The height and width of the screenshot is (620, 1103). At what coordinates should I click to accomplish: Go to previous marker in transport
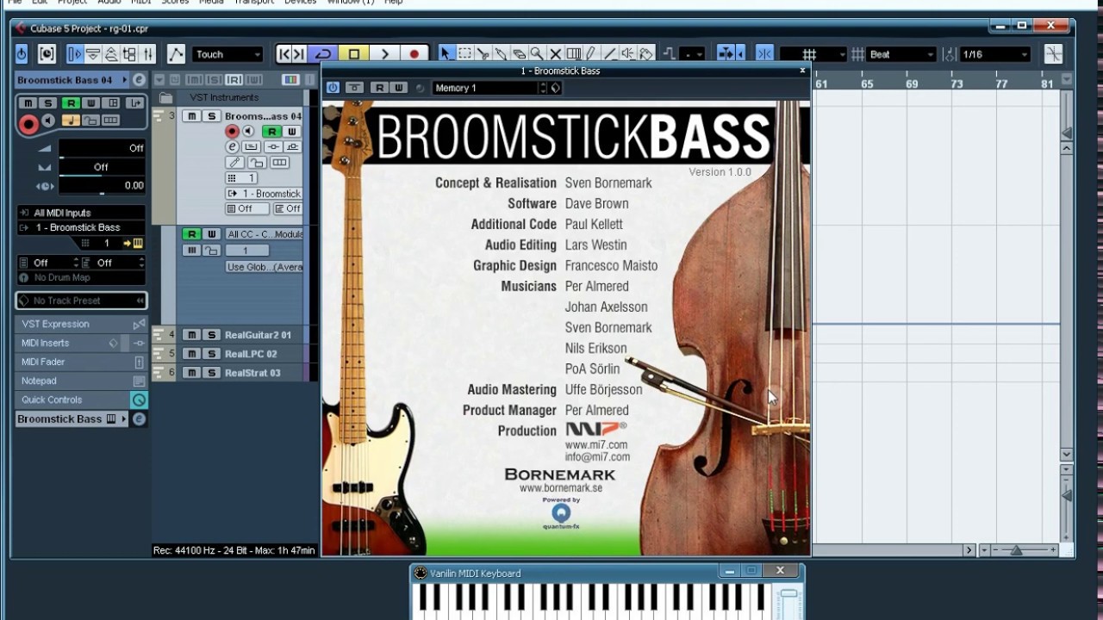[284, 54]
